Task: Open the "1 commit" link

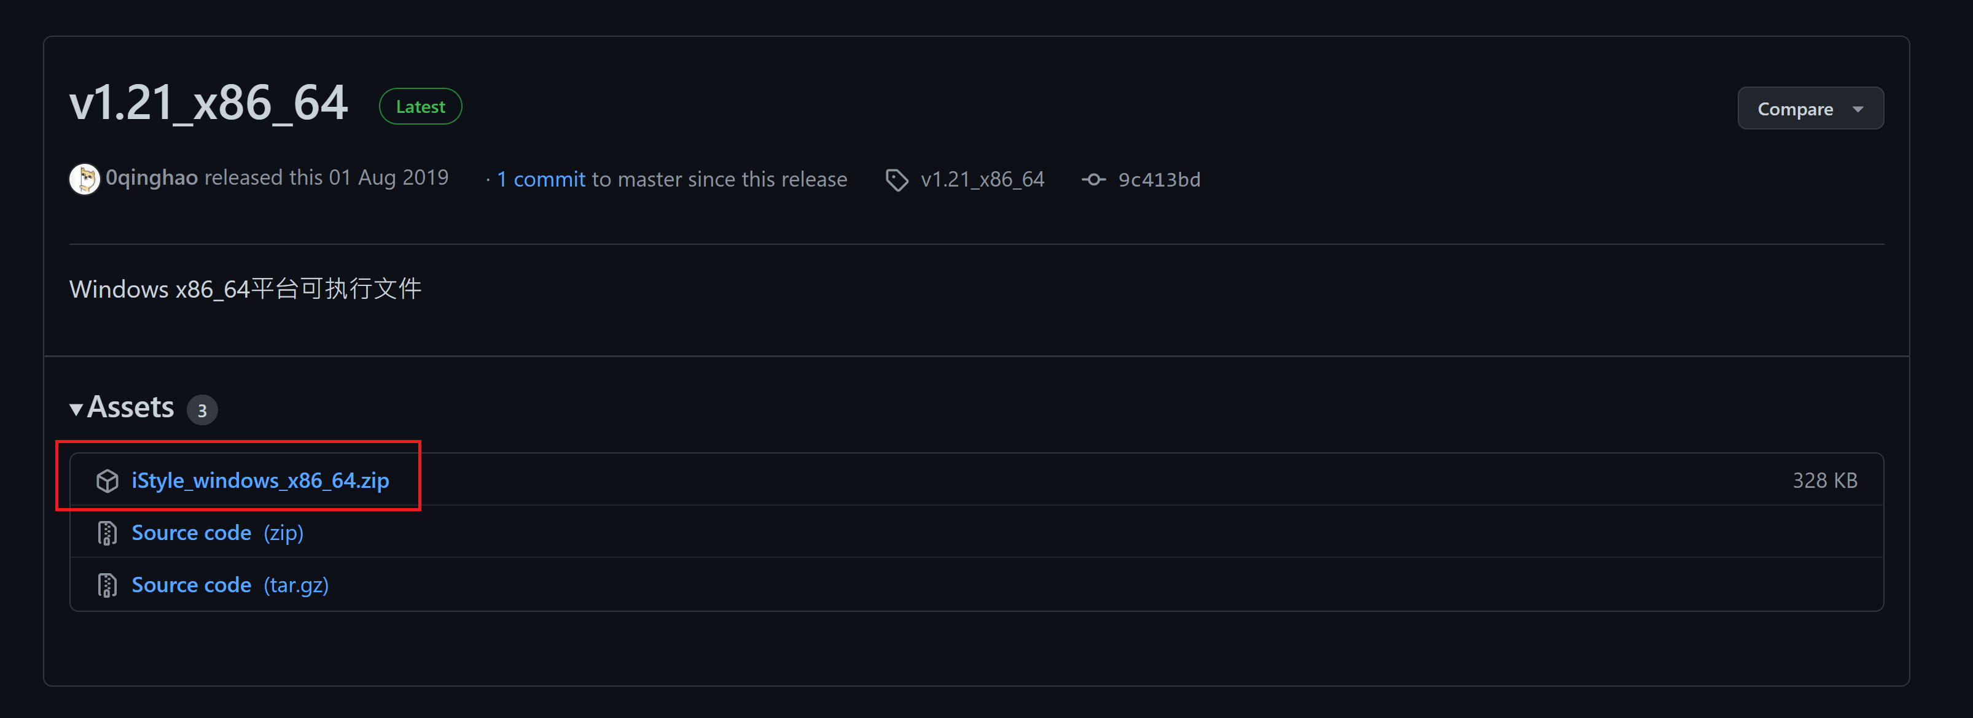Action: point(541,179)
